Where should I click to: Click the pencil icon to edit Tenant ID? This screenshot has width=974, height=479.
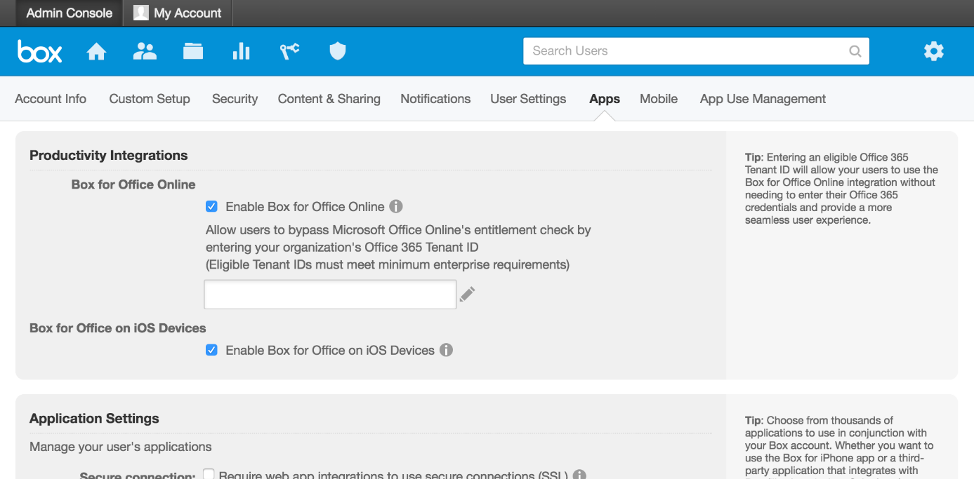(x=468, y=294)
